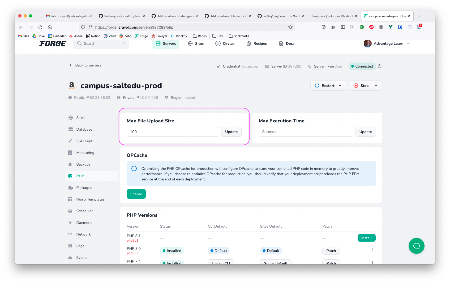Open Recipes from the top navigation
The image size is (450, 284).
click(x=256, y=43)
